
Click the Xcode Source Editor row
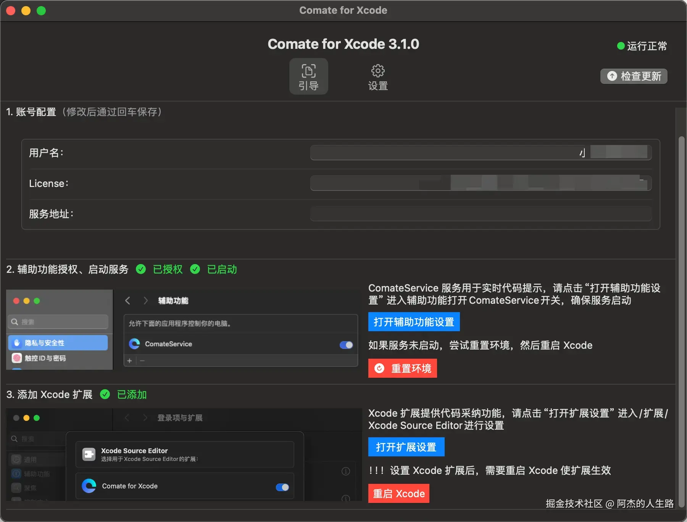(185, 454)
